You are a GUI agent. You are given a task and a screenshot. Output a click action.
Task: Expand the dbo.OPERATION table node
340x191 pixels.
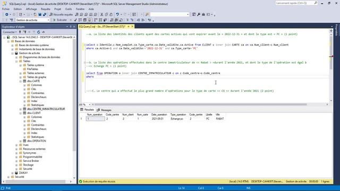(x=21, y=141)
